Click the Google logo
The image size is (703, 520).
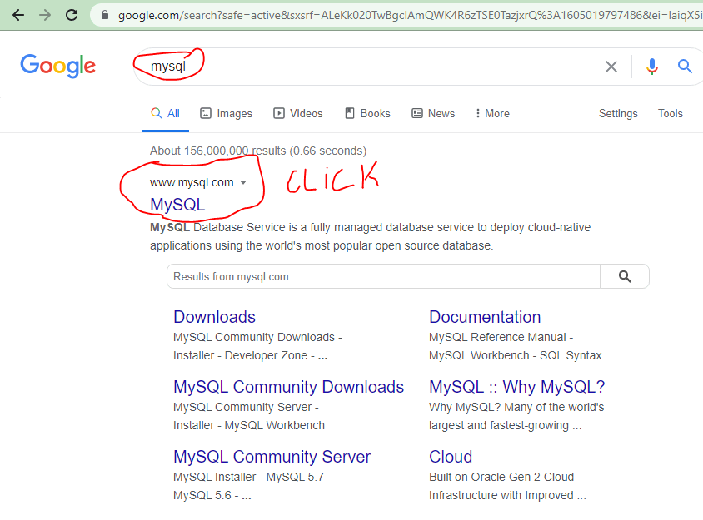[57, 67]
